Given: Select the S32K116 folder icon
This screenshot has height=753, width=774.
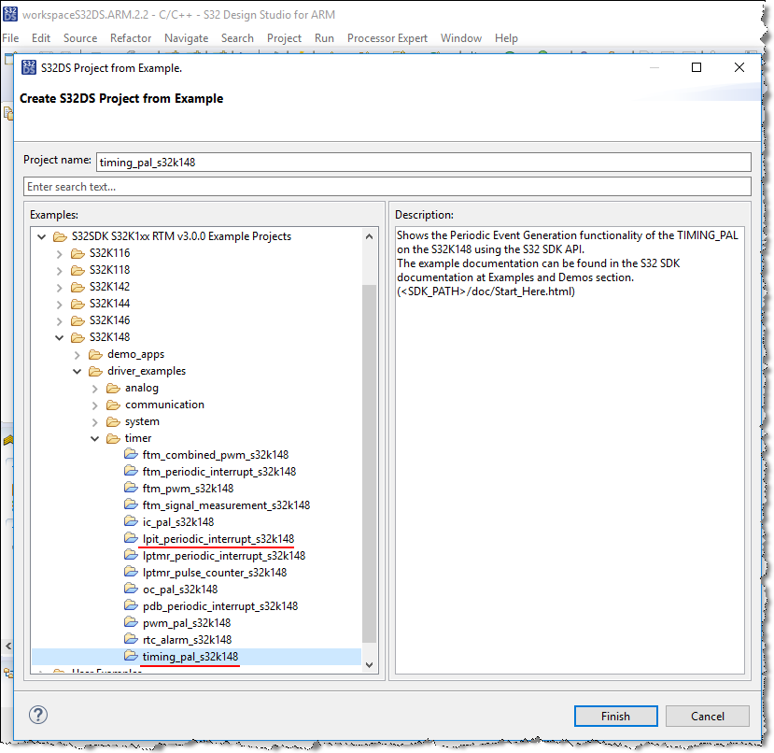Looking at the screenshot, I should (77, 253).
